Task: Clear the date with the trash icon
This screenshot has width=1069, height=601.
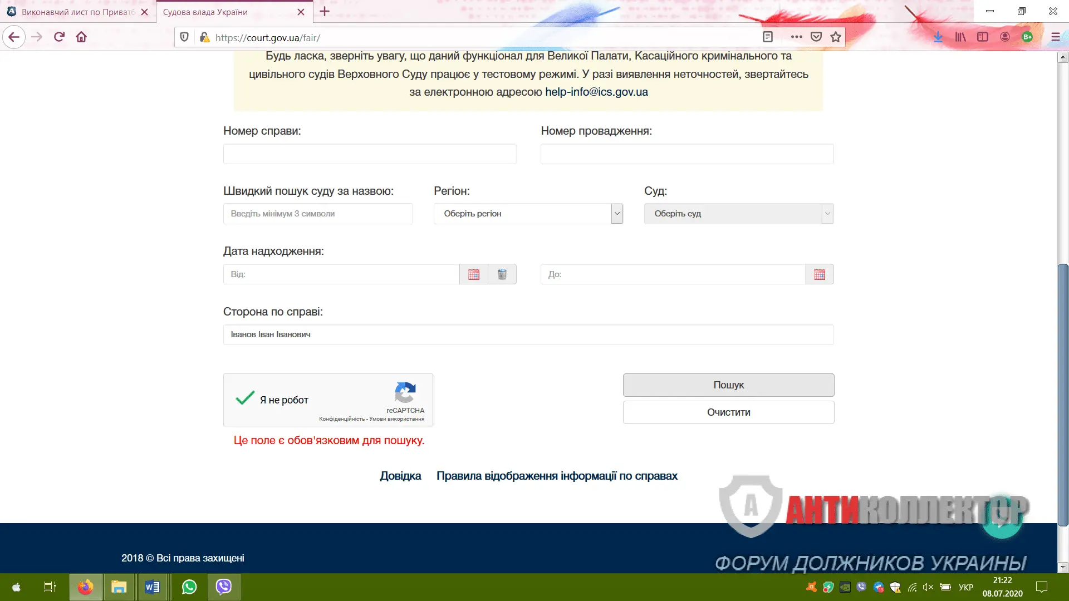Action: click(x=502, y=274)
